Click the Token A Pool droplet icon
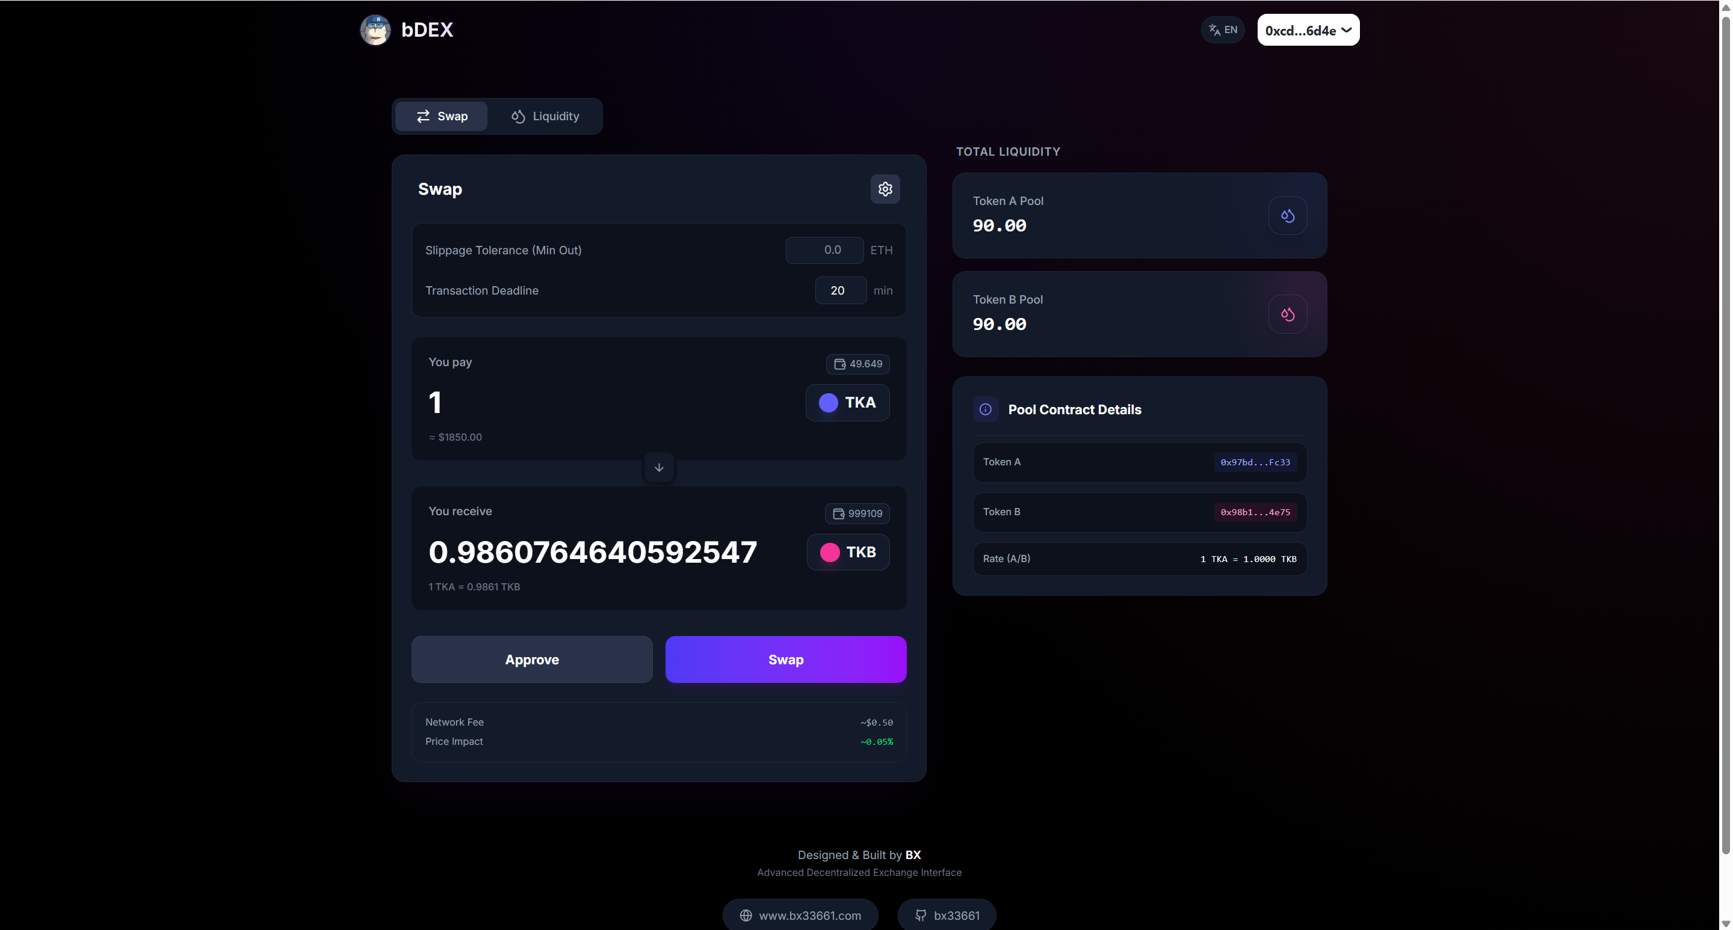Screen dimensions: 1733x930 (x=1287, y=216)
